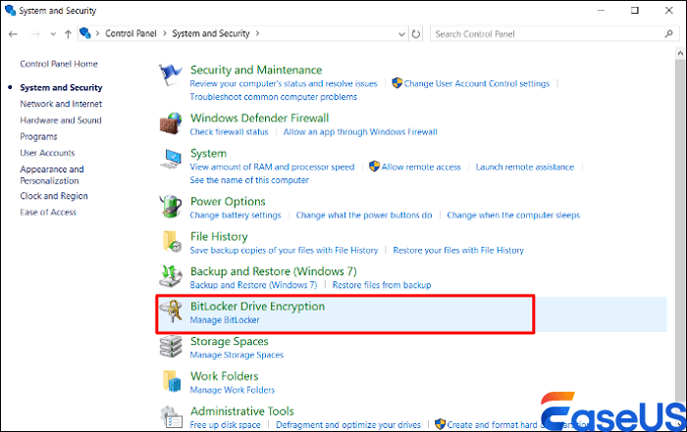Click Restore your files with File History
Image resolution: width=687 pixels, height=432 pixels.
(458, 250)
